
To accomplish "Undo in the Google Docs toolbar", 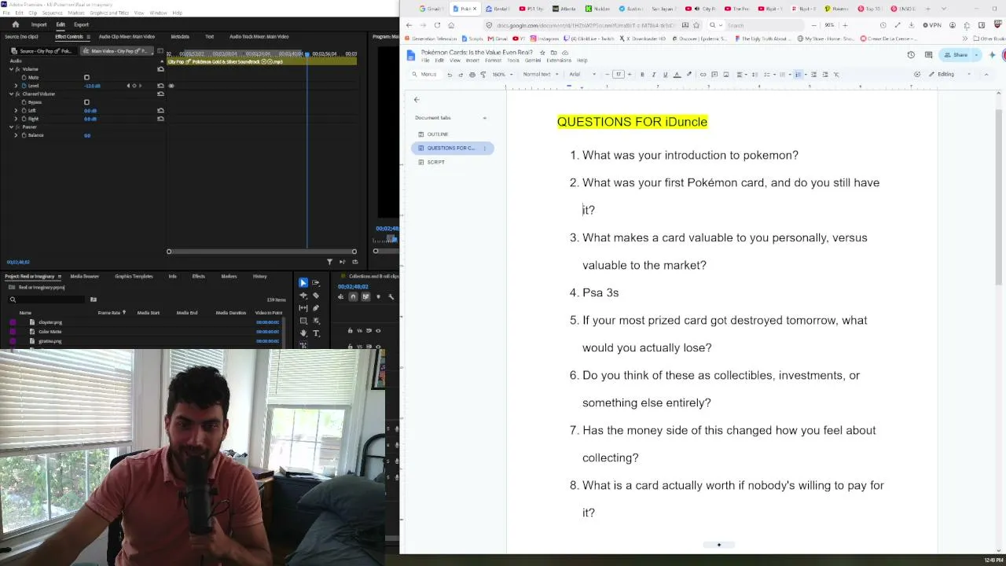I will (x=450, y=75).
